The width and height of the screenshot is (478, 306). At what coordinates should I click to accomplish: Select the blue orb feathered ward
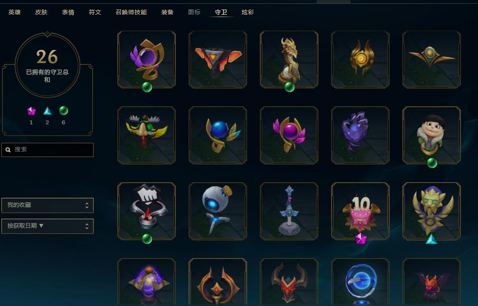tap(218, 136)
